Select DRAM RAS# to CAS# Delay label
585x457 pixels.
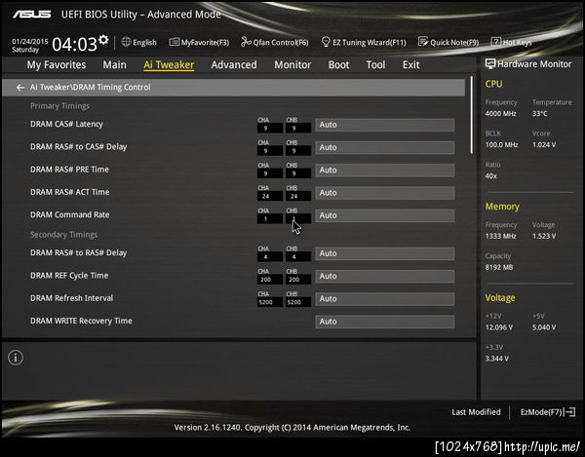(78, 147)
